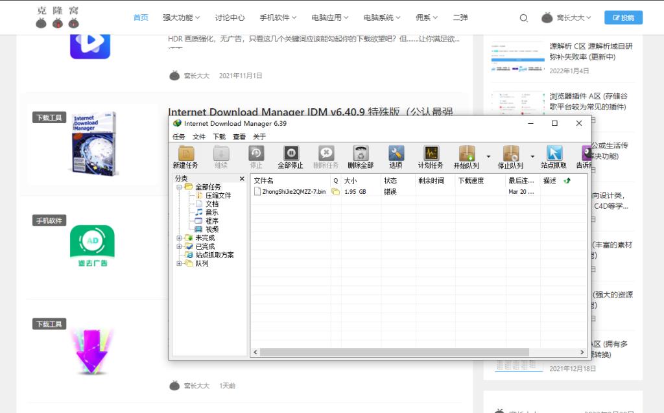Screen dimensions: 664x413
Task: Select the ZhongShiJie2QMZZ-7.bin download row
Action: tap(418, 192)
